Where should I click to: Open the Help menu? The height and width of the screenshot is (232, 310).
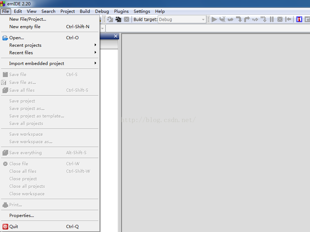pyautogui.click(x=160, y=11)
